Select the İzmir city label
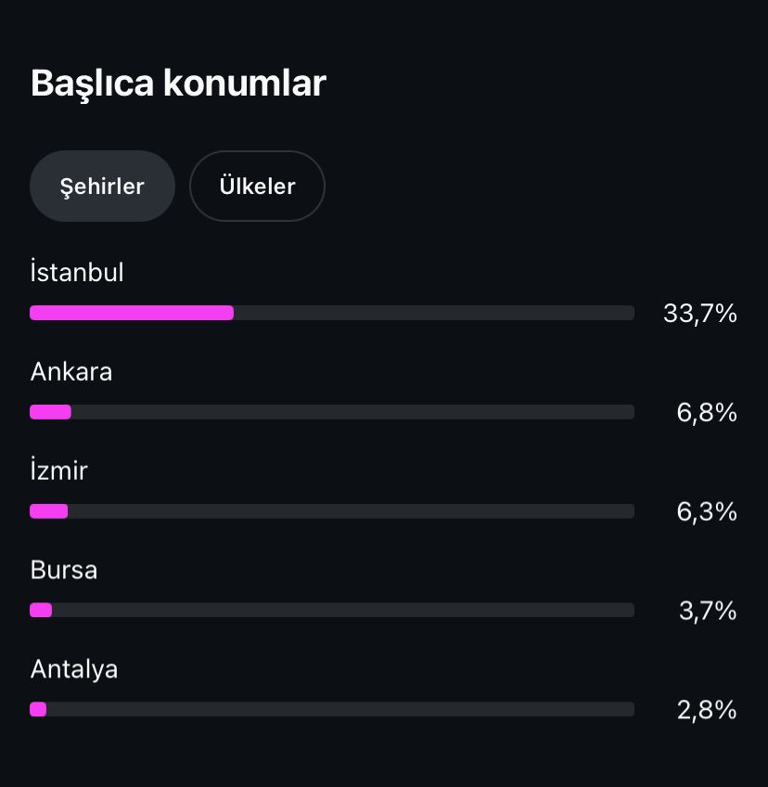The width and height of the screenshot is (768, 787). (58, 470)
